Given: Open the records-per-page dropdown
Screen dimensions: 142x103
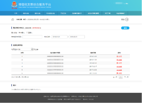Looking at the screenshot, I should click(25, 49).
